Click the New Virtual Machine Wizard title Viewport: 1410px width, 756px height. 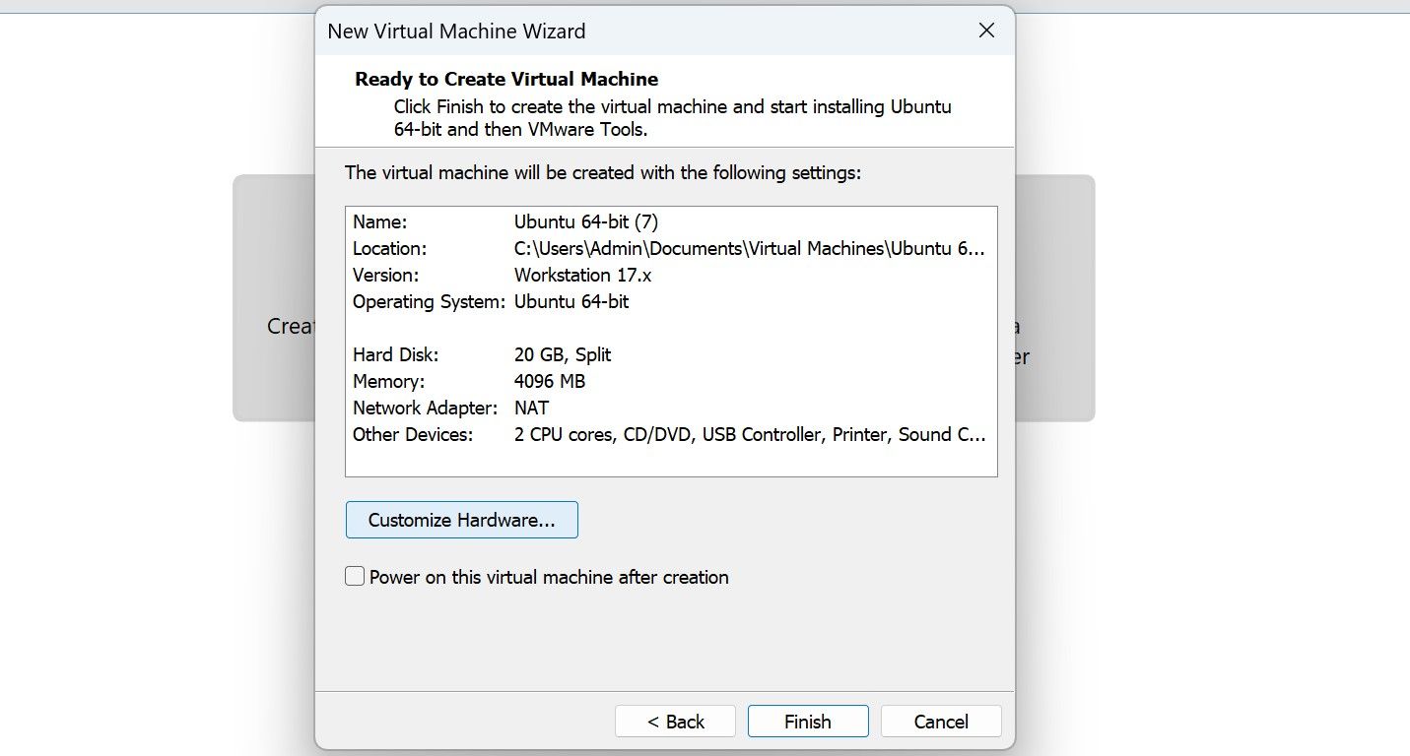tap(456, 31)
